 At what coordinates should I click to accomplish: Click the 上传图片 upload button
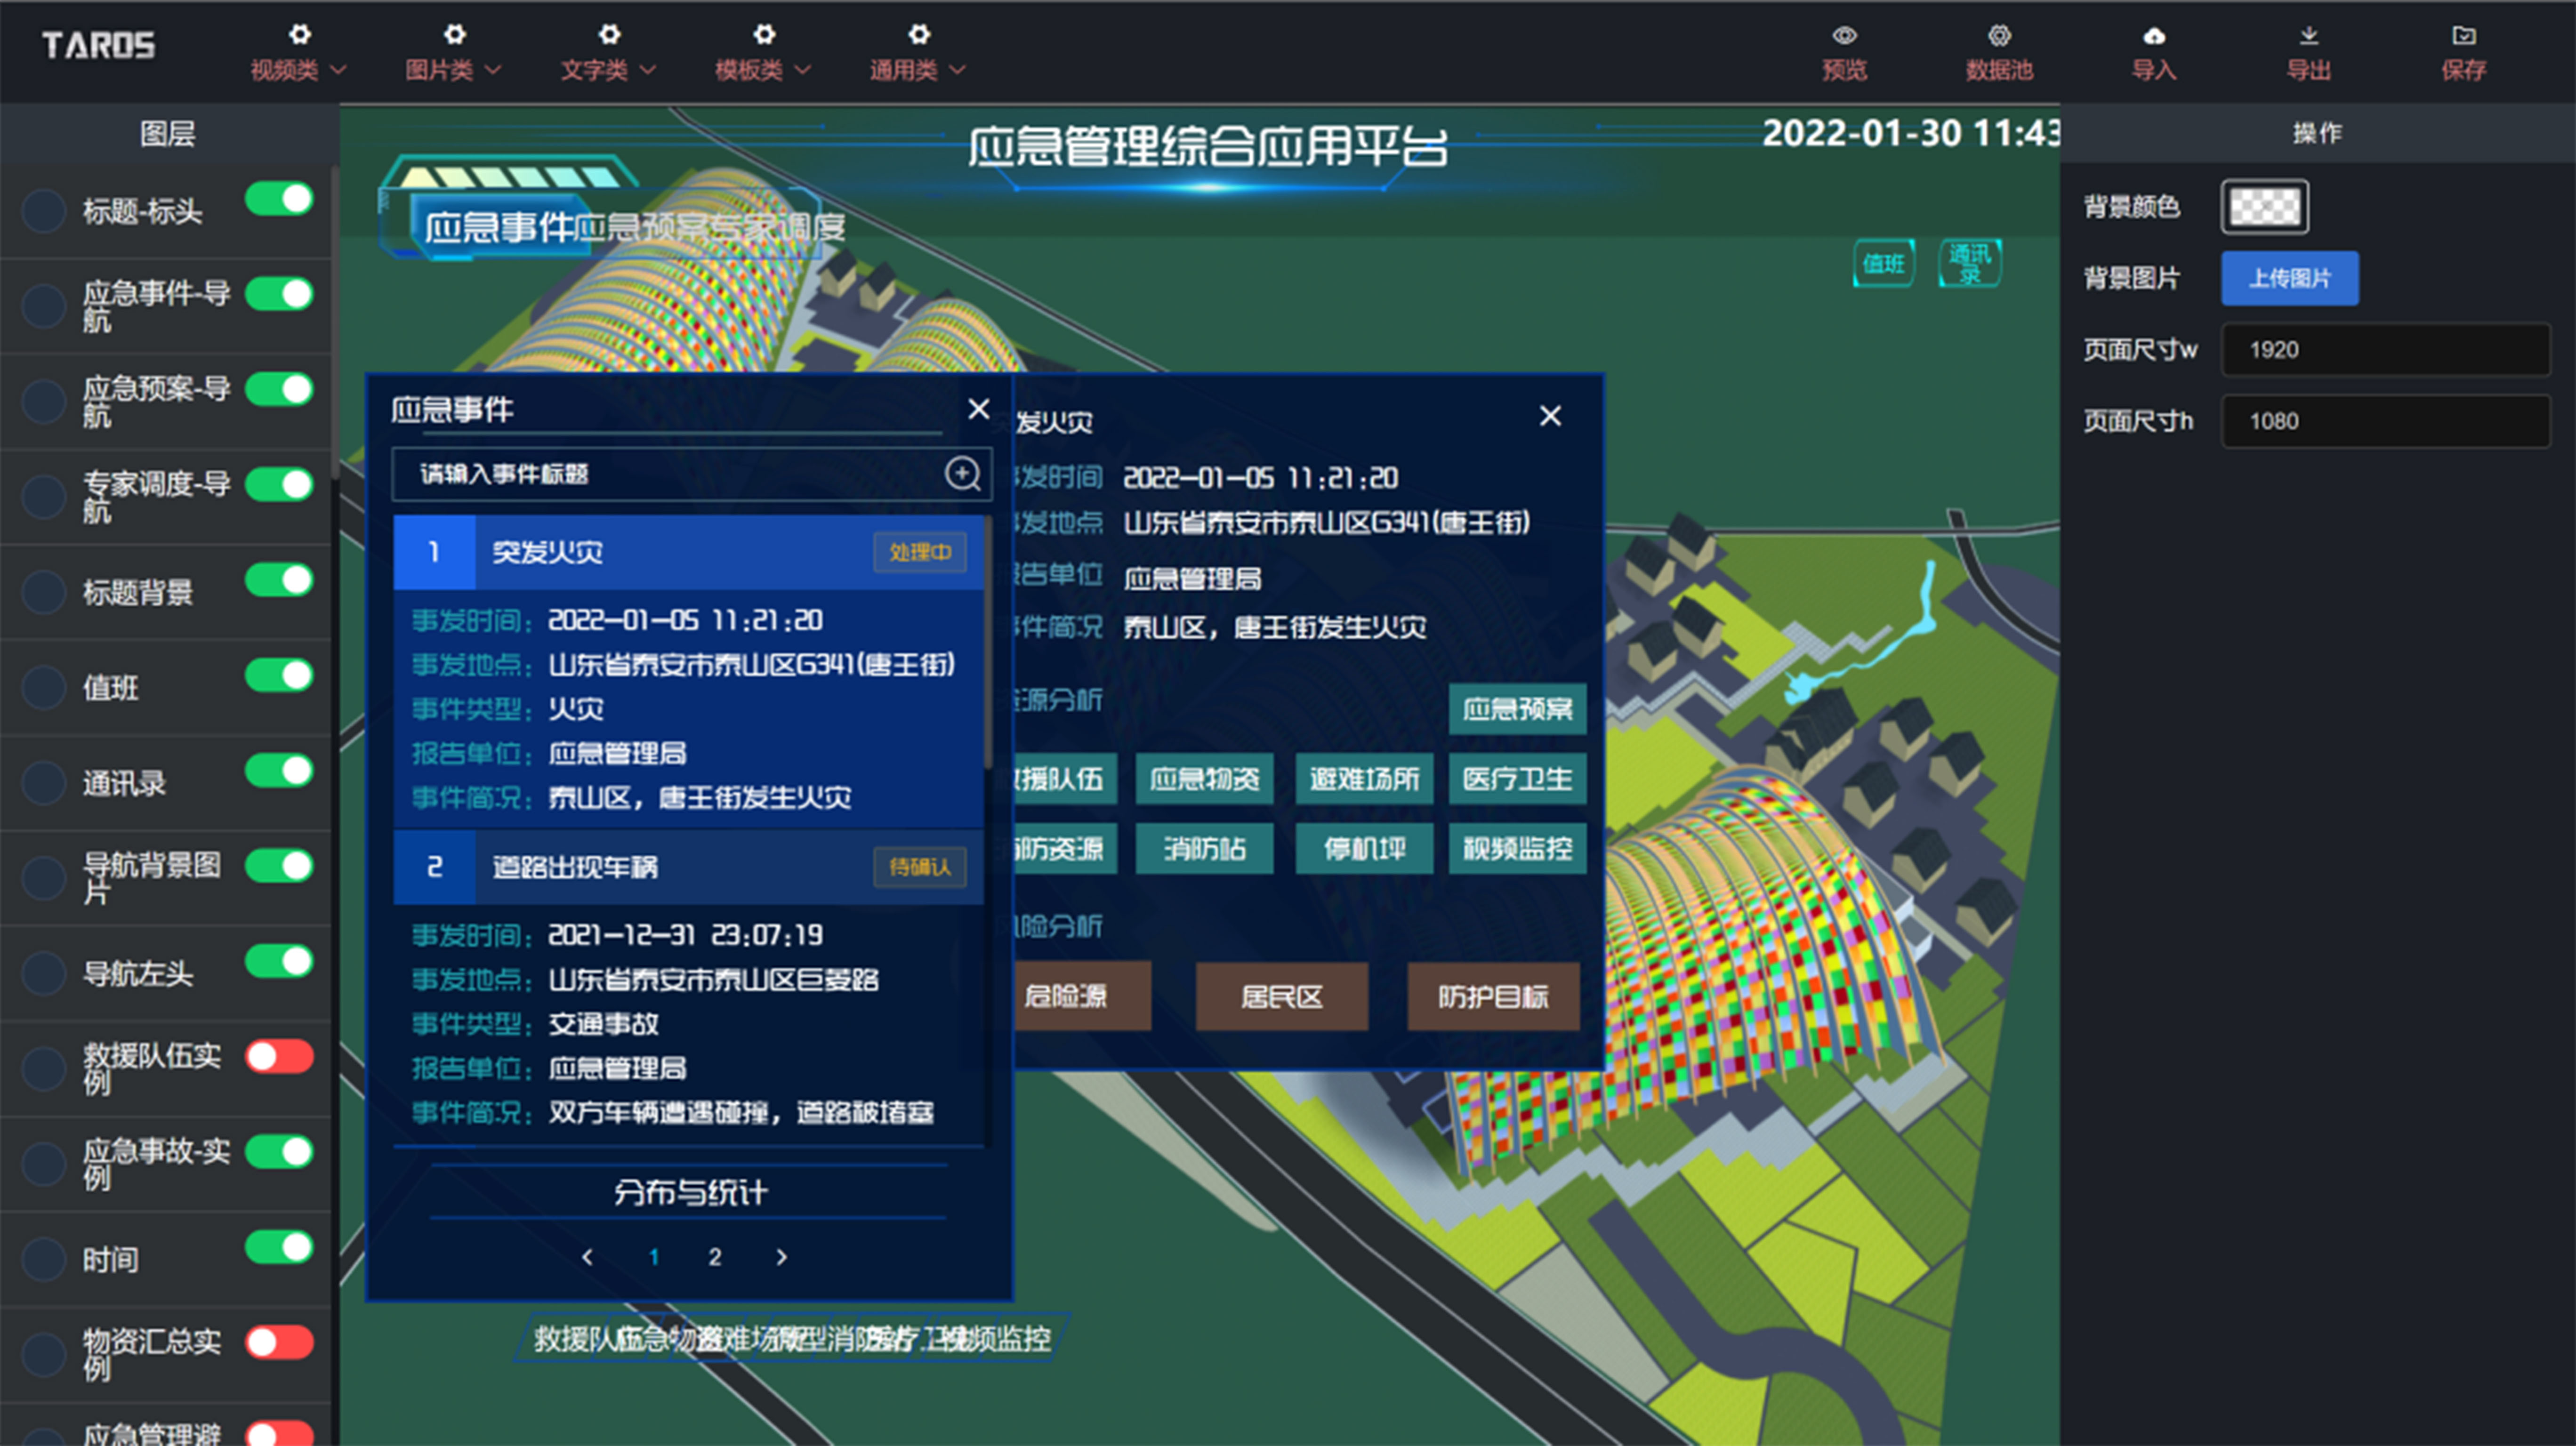[2290, 278]
